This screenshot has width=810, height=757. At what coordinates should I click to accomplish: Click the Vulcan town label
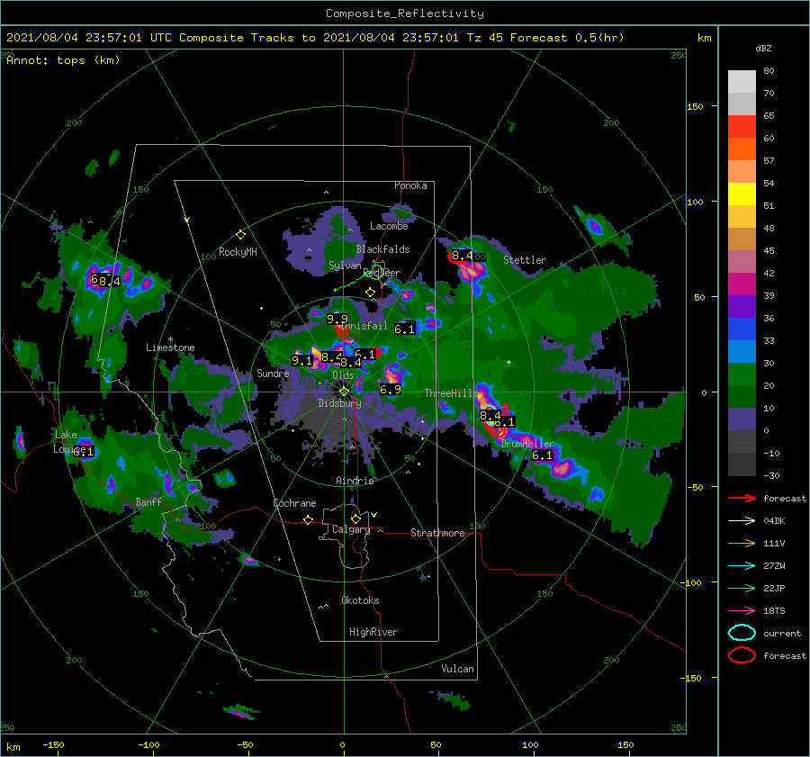[457, 669]
